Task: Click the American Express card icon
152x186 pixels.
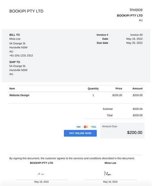Action: point(93,127)
